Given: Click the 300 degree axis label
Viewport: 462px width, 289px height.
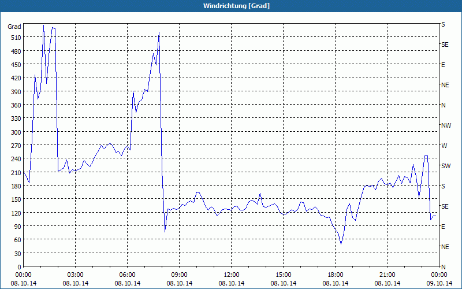Looking at the screenshot, I should click(16, 132).
